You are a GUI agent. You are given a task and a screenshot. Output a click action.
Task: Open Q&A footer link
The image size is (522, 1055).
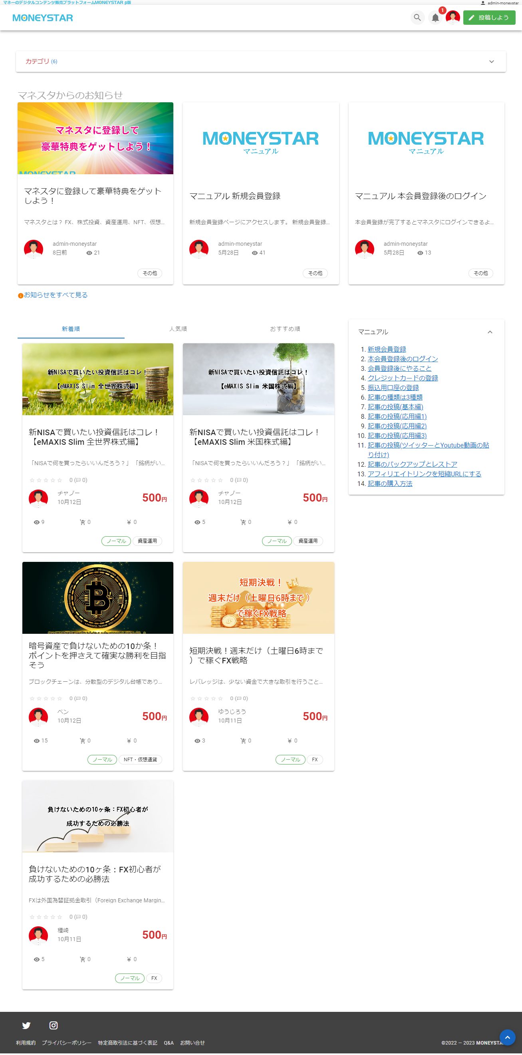point(169,1043)
